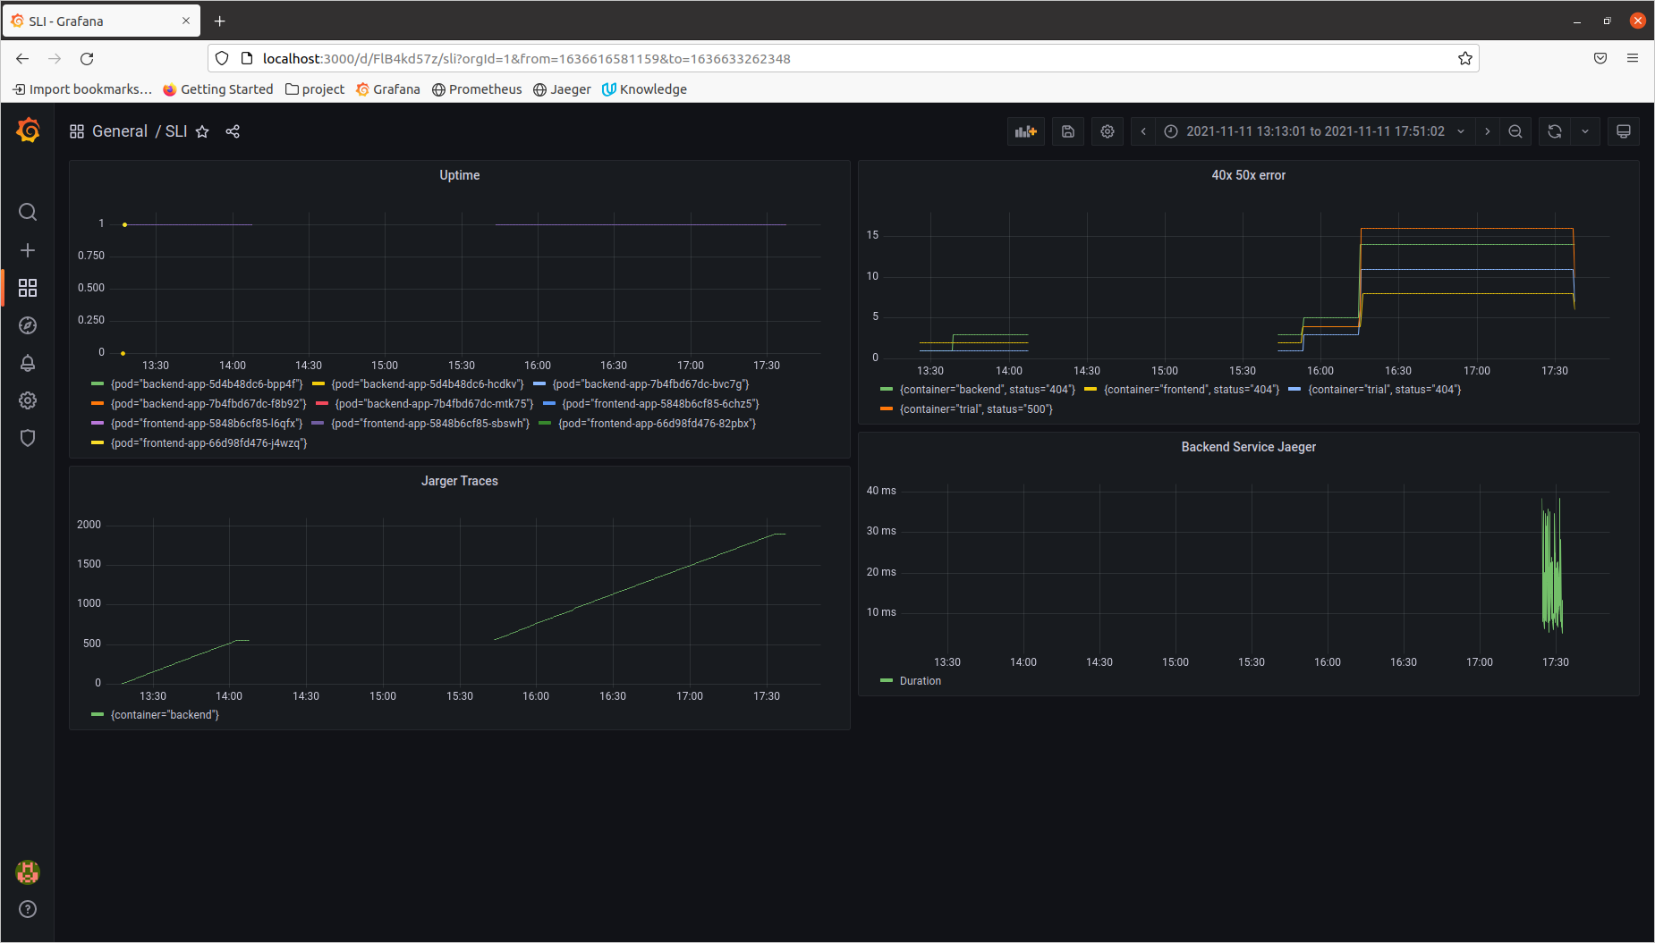Open the Server Admin shield icon

point(28,438)
